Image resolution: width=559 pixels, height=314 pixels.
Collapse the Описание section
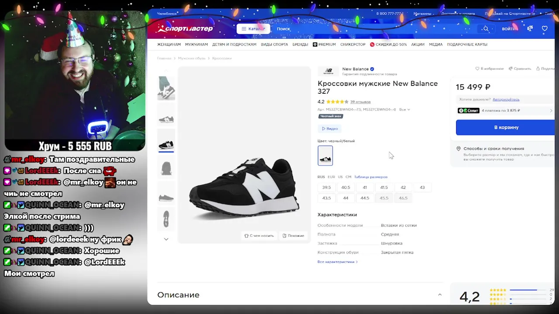(440, 295)
